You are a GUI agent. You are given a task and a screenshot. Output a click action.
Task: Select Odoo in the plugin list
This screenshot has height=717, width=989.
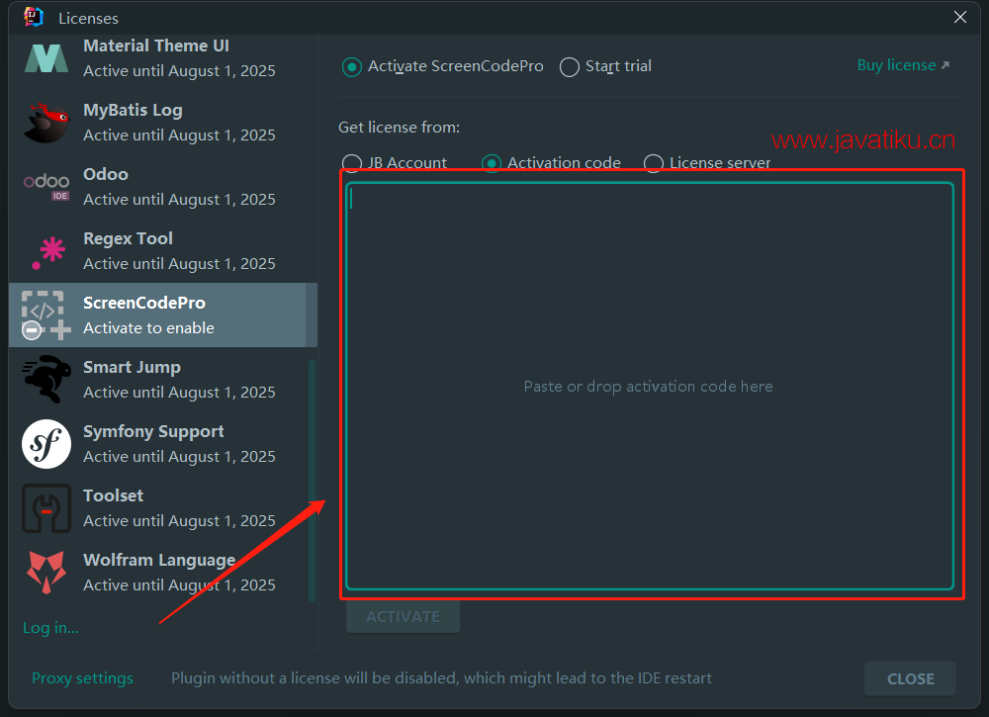tap(163, 187)
